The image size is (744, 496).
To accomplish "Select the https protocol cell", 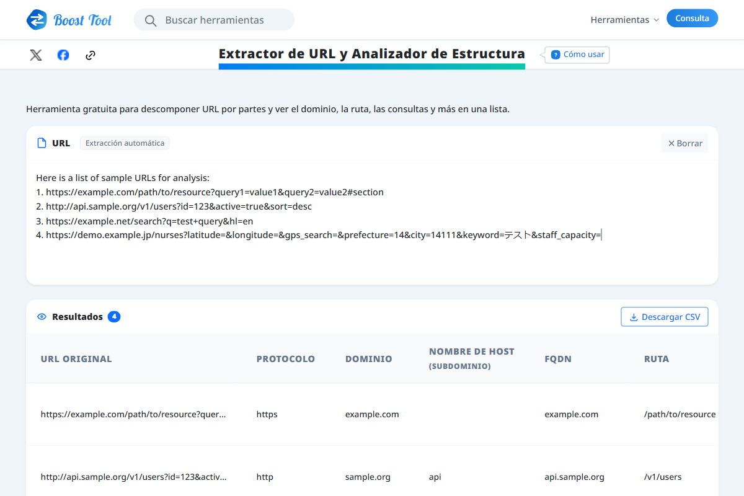I will (x=267, y=414).
